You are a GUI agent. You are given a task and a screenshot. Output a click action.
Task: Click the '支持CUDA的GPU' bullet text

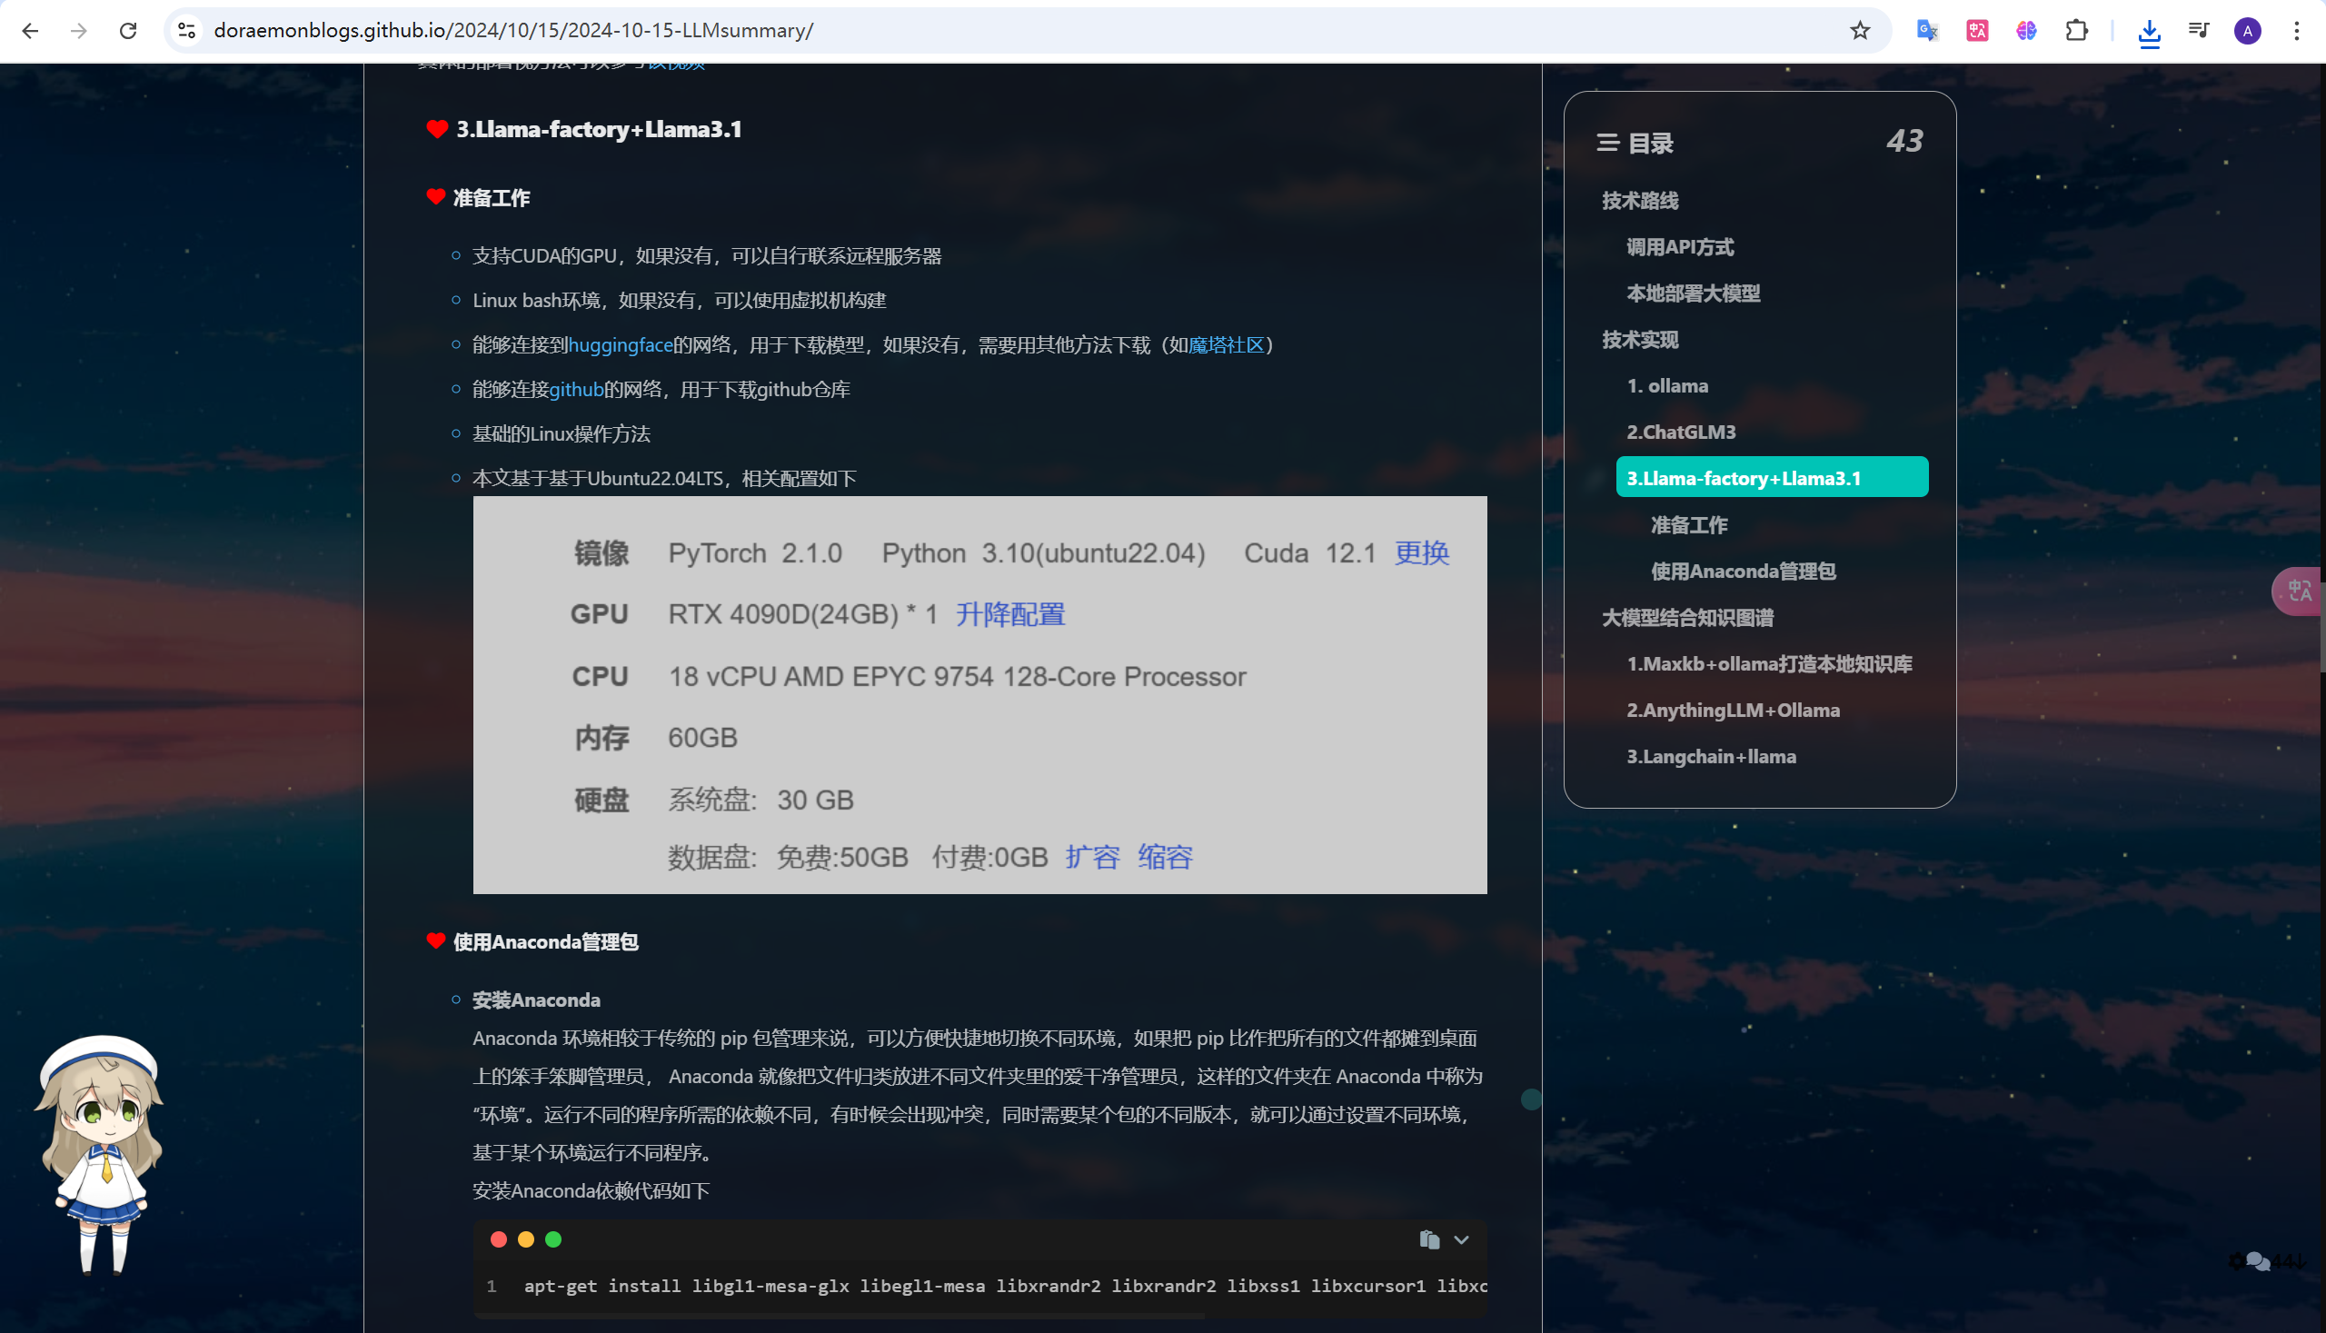(x=707, y=255)
